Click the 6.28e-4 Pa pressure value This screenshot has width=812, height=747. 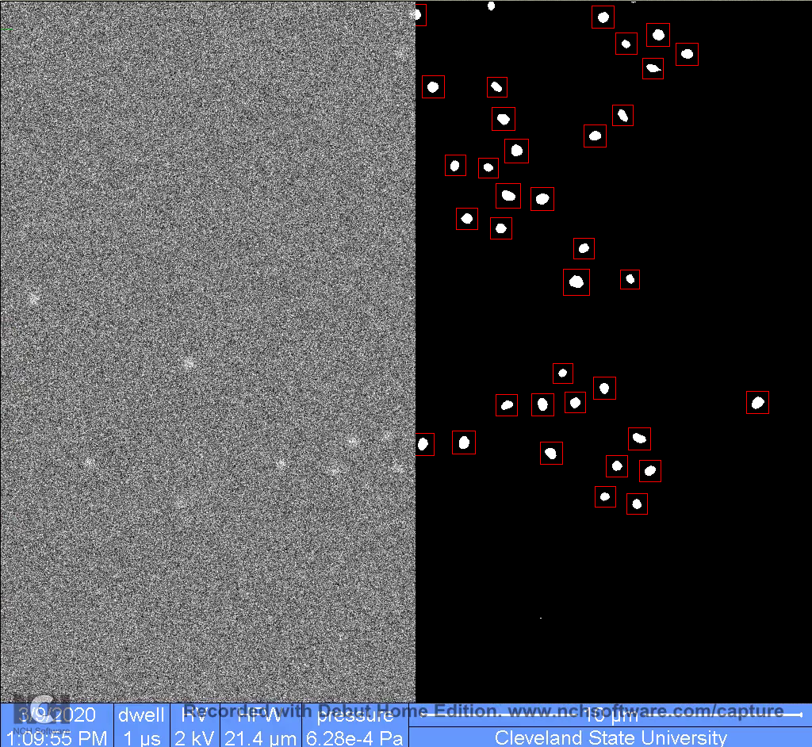pyautogui.click(x=354, y=737)
